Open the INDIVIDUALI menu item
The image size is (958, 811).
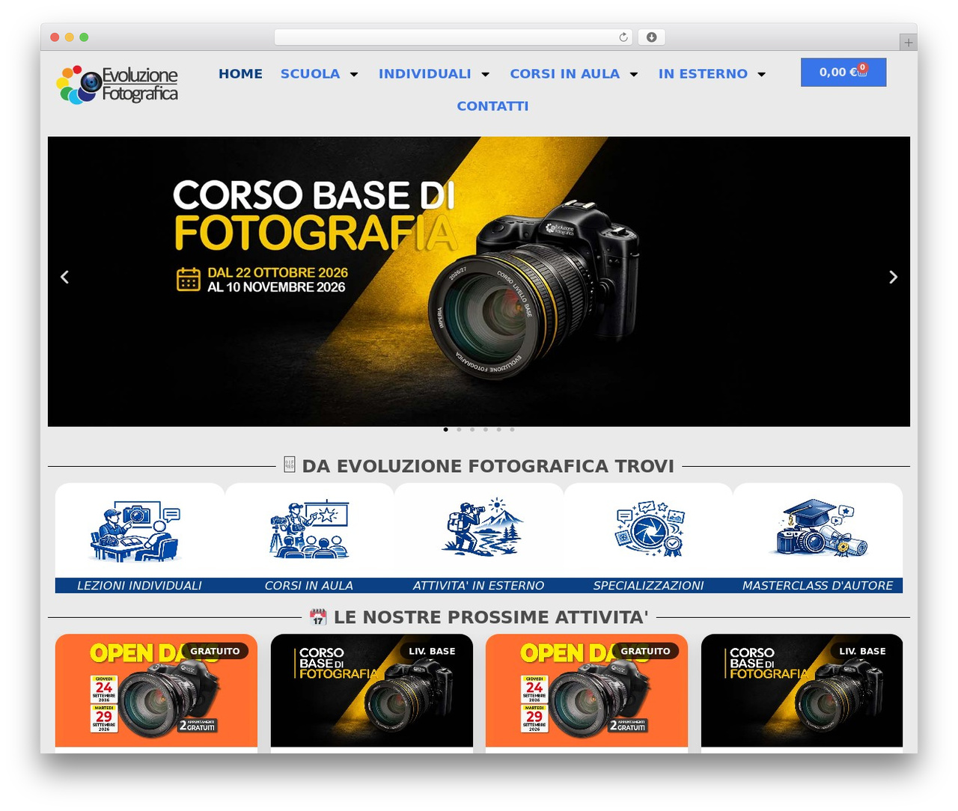(424, 74)
